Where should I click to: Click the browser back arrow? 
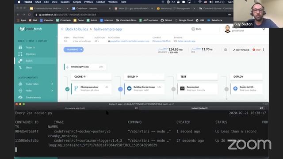coord(18,15)
